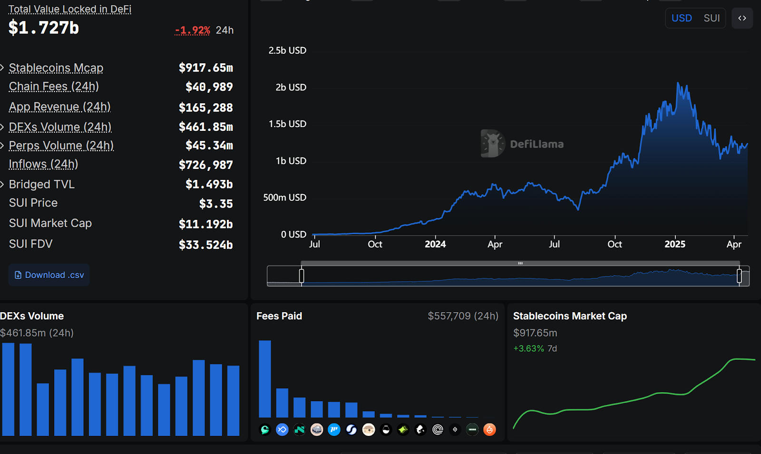Click the Chain Fees (24h) label

(54, 87)
